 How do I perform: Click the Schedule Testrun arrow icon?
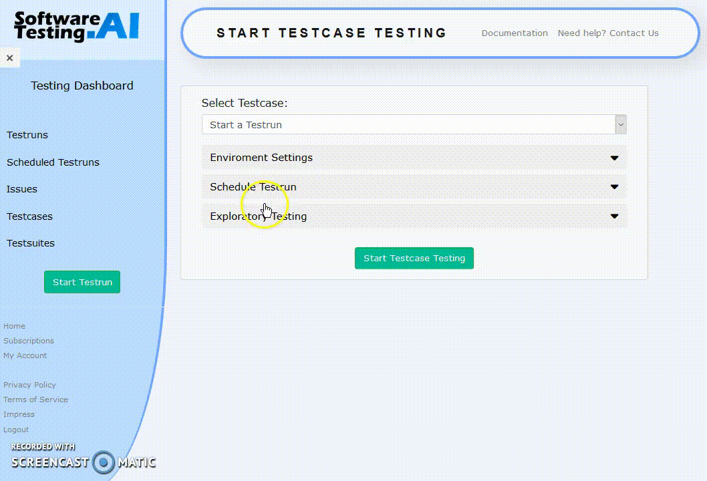click(x=614, y=186)
